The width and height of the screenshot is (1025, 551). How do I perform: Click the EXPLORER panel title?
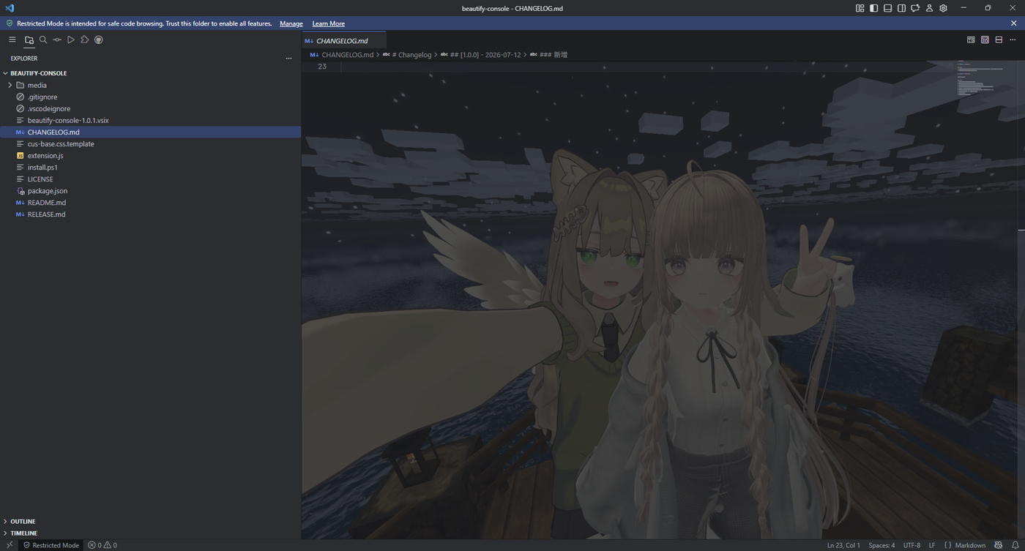pyautogui.click(x=24, y=59)
